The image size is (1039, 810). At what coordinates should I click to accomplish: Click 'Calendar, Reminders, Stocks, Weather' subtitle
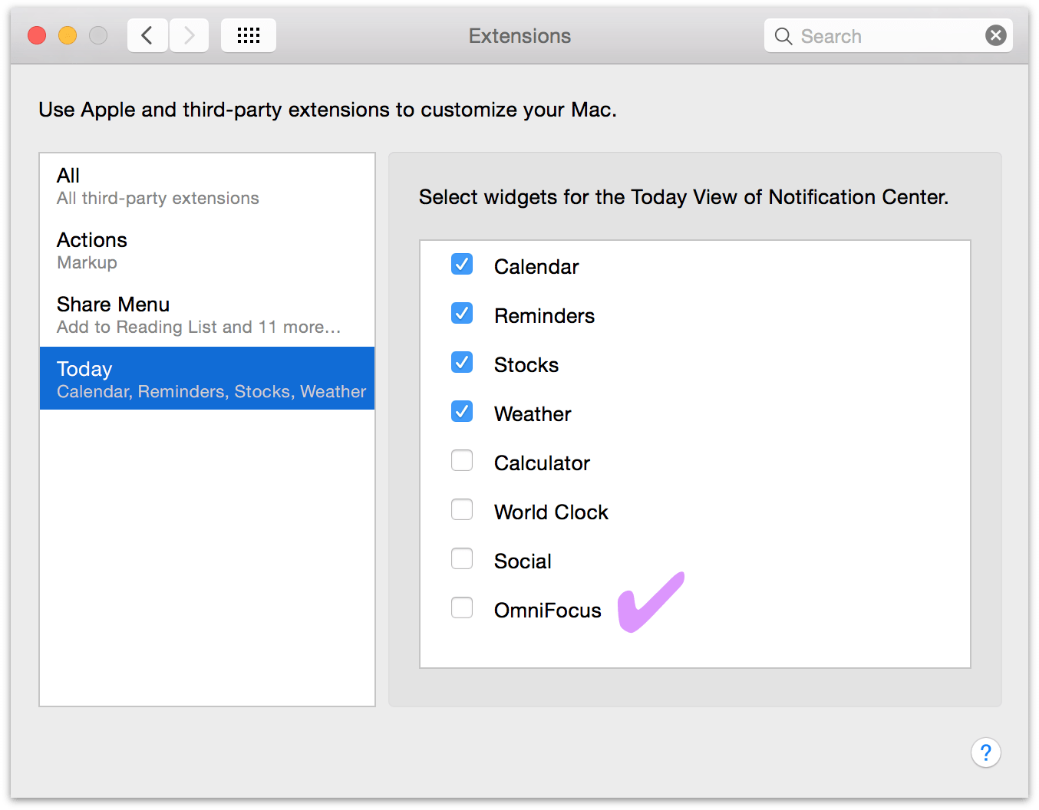pyautogui.click(x=212, y=392)
